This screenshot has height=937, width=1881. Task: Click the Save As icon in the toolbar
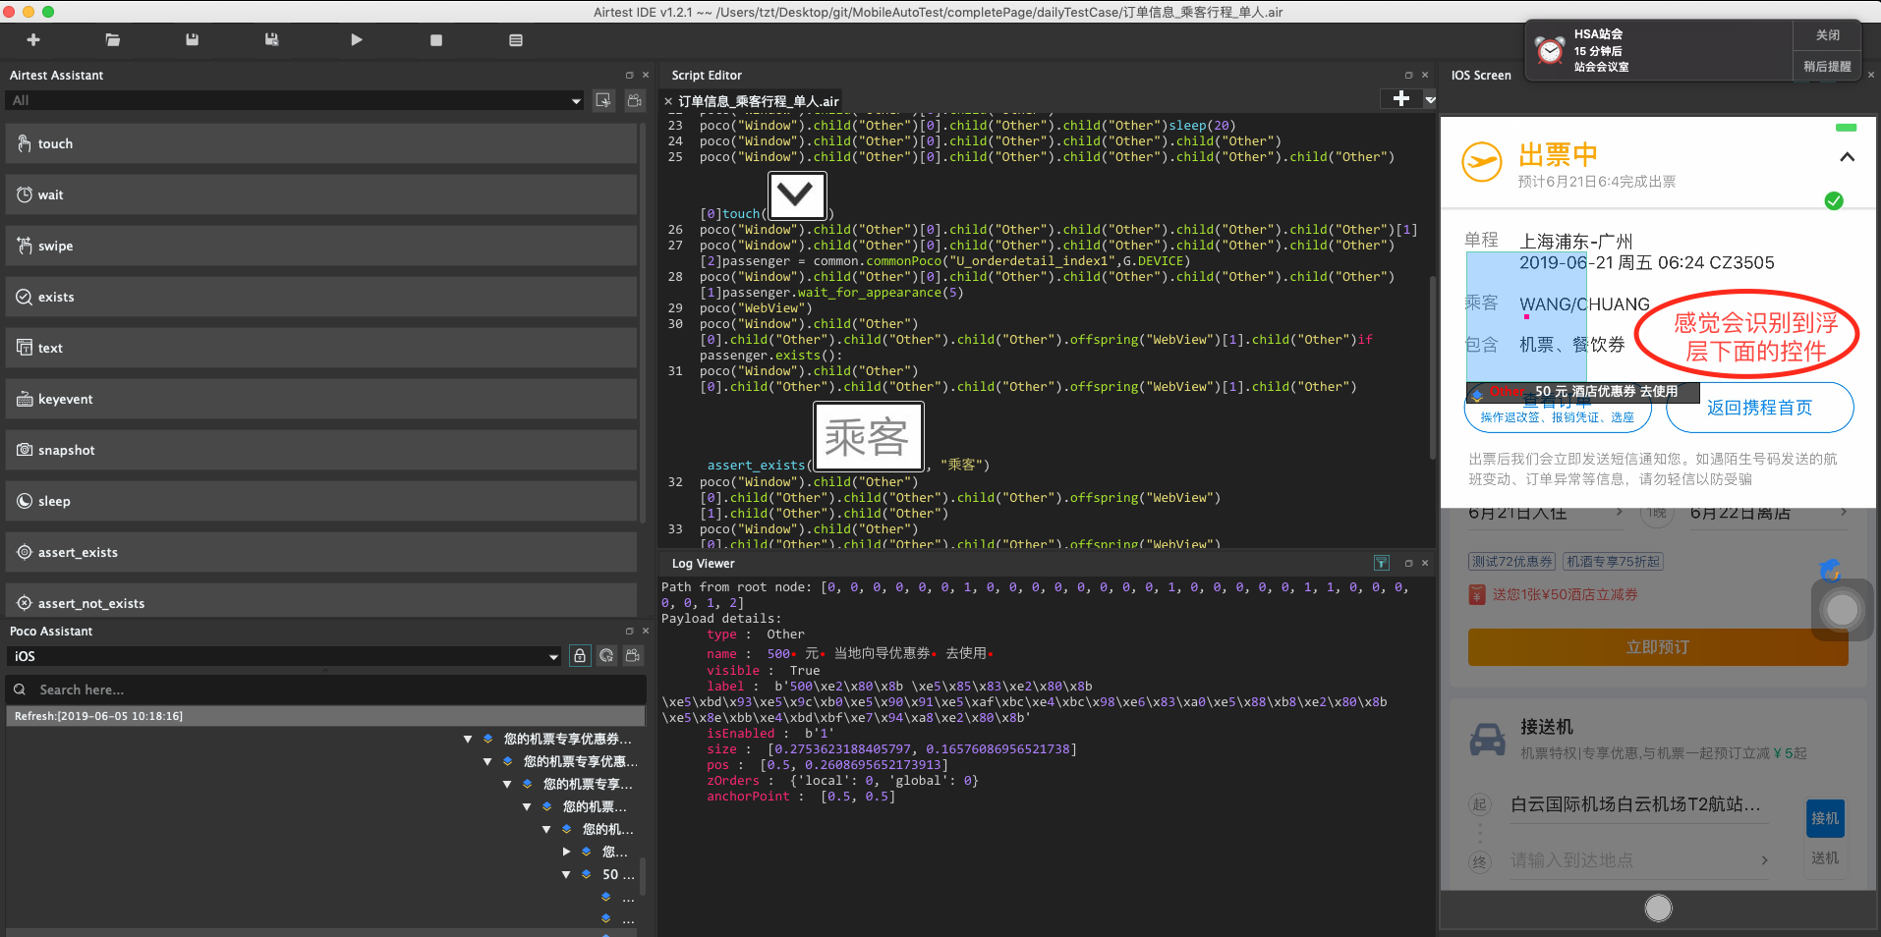(272, 40)
